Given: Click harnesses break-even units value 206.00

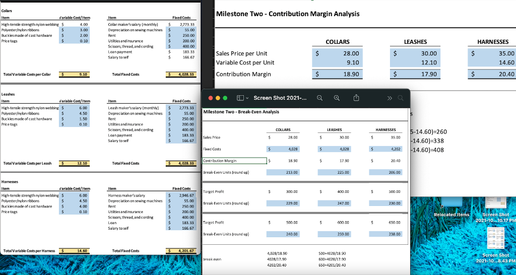Looking at the screenshot, I should [x=385, y=172].
